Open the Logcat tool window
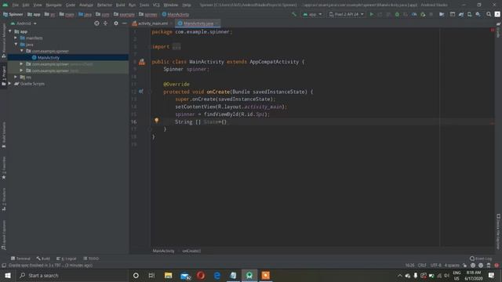This screenshot has width=502, height=282. pos(67,258)
